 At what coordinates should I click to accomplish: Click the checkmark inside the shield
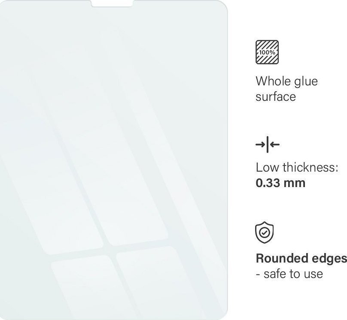(x=264, y=232)
